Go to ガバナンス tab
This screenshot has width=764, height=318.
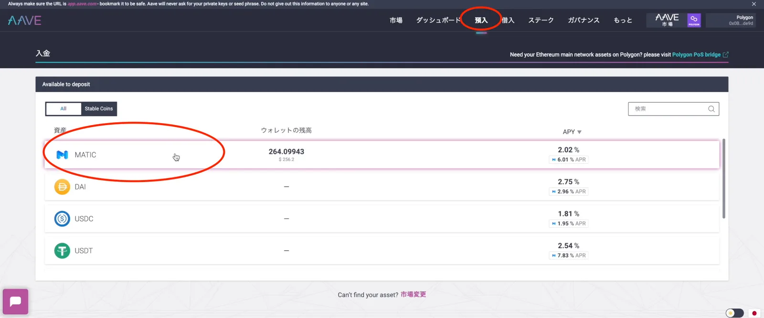584,20
